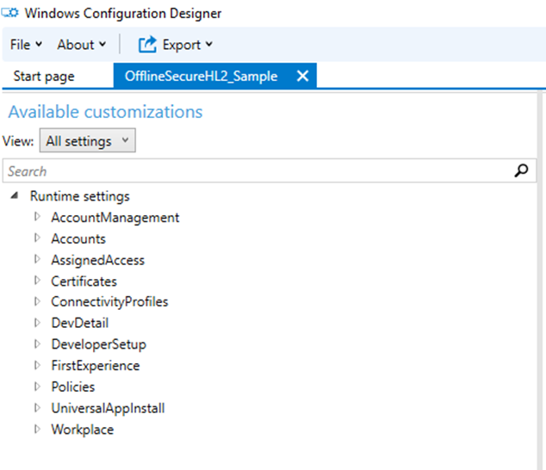Switch to the Start page tab
The image size is (546, 470).
(44, 76)
